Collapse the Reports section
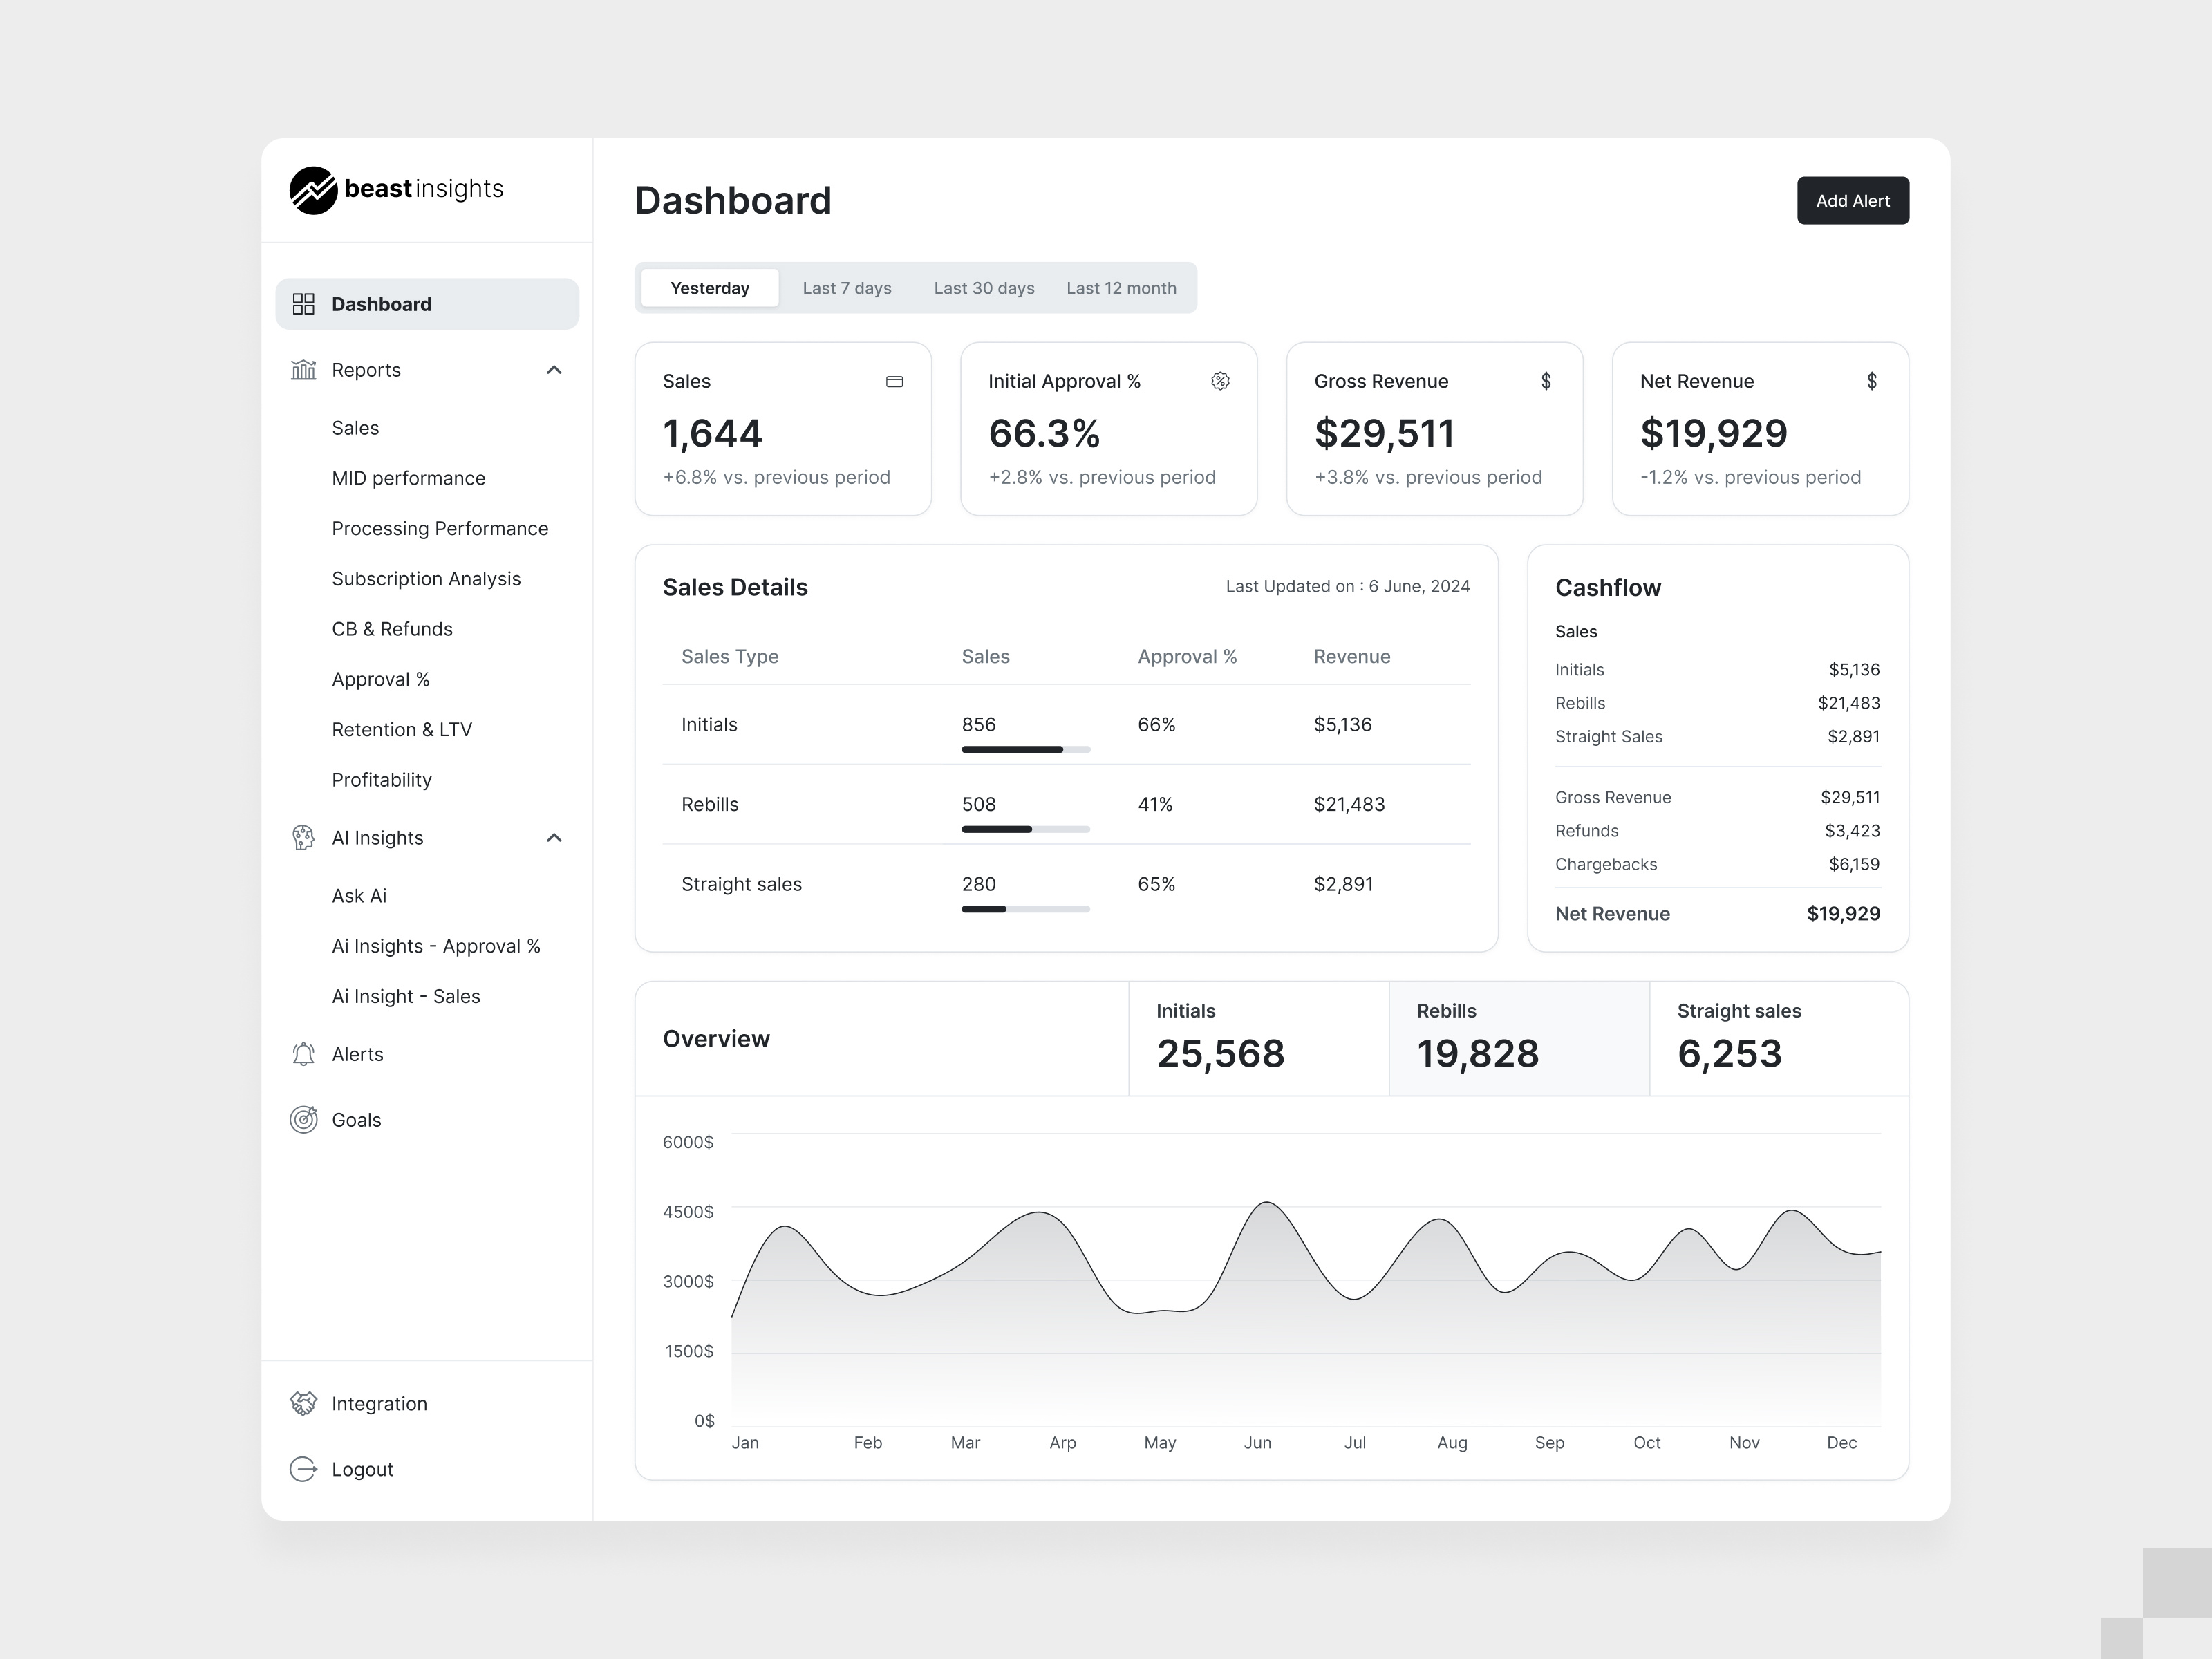 (554, 369)
